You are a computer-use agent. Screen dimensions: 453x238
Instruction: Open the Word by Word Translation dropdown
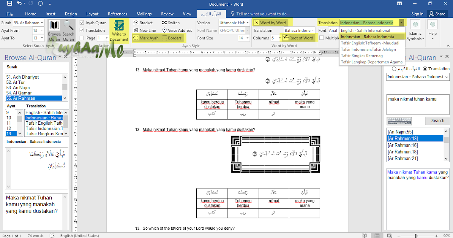[x=313, y=30]
